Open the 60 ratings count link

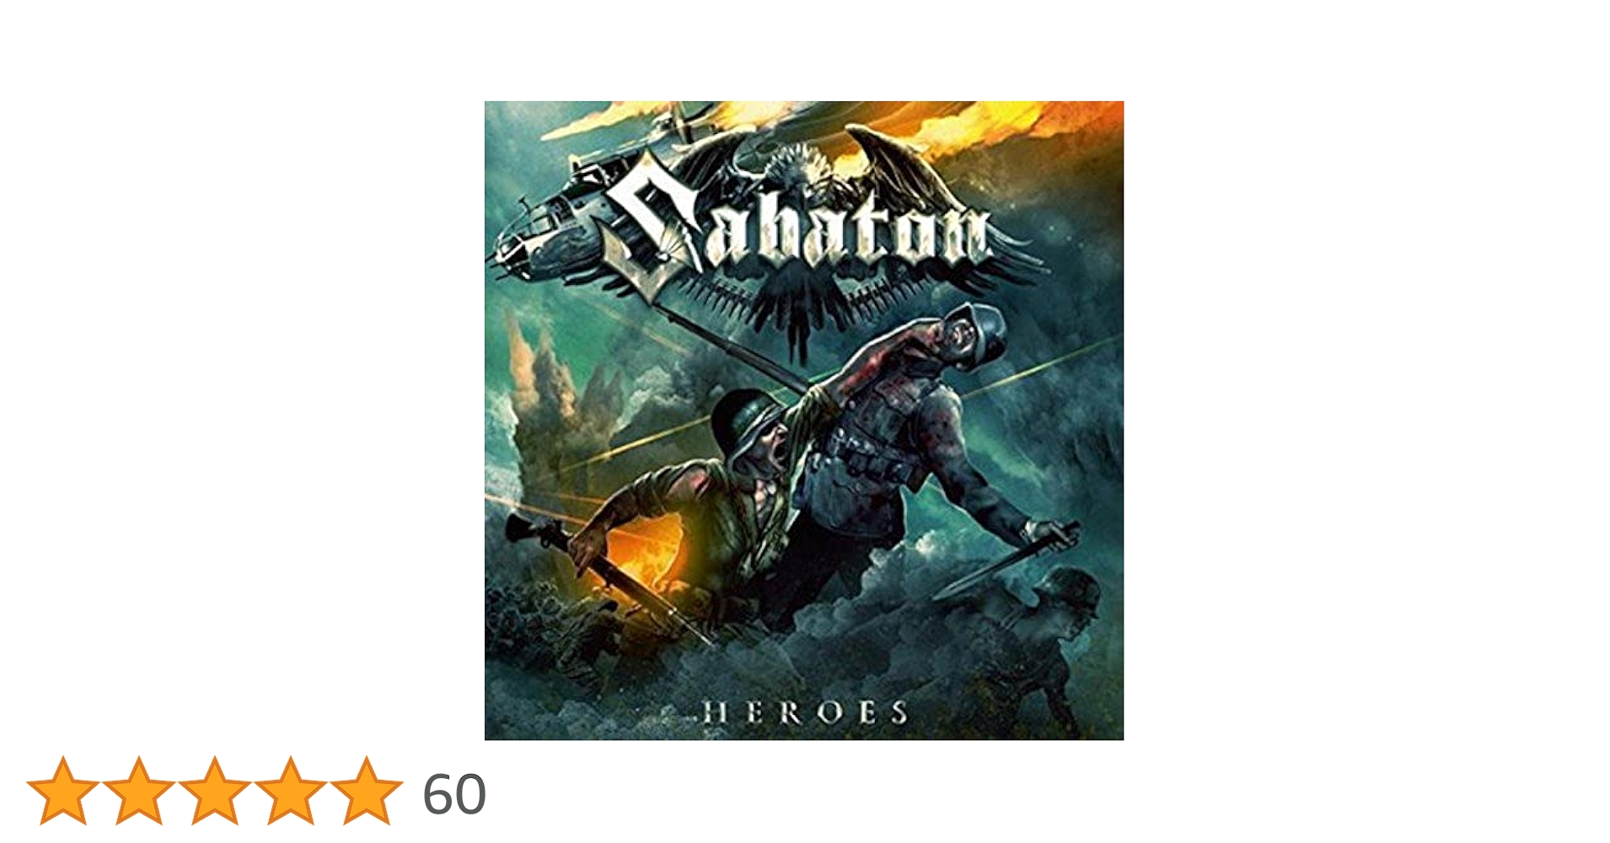pyautogui.click(x=454, y=794)
